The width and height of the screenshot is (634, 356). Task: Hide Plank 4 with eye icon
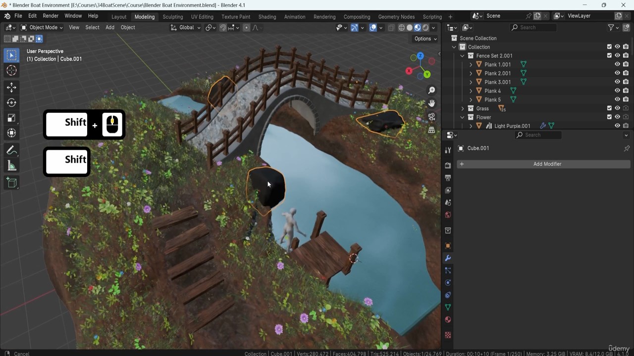click(617, 90)
